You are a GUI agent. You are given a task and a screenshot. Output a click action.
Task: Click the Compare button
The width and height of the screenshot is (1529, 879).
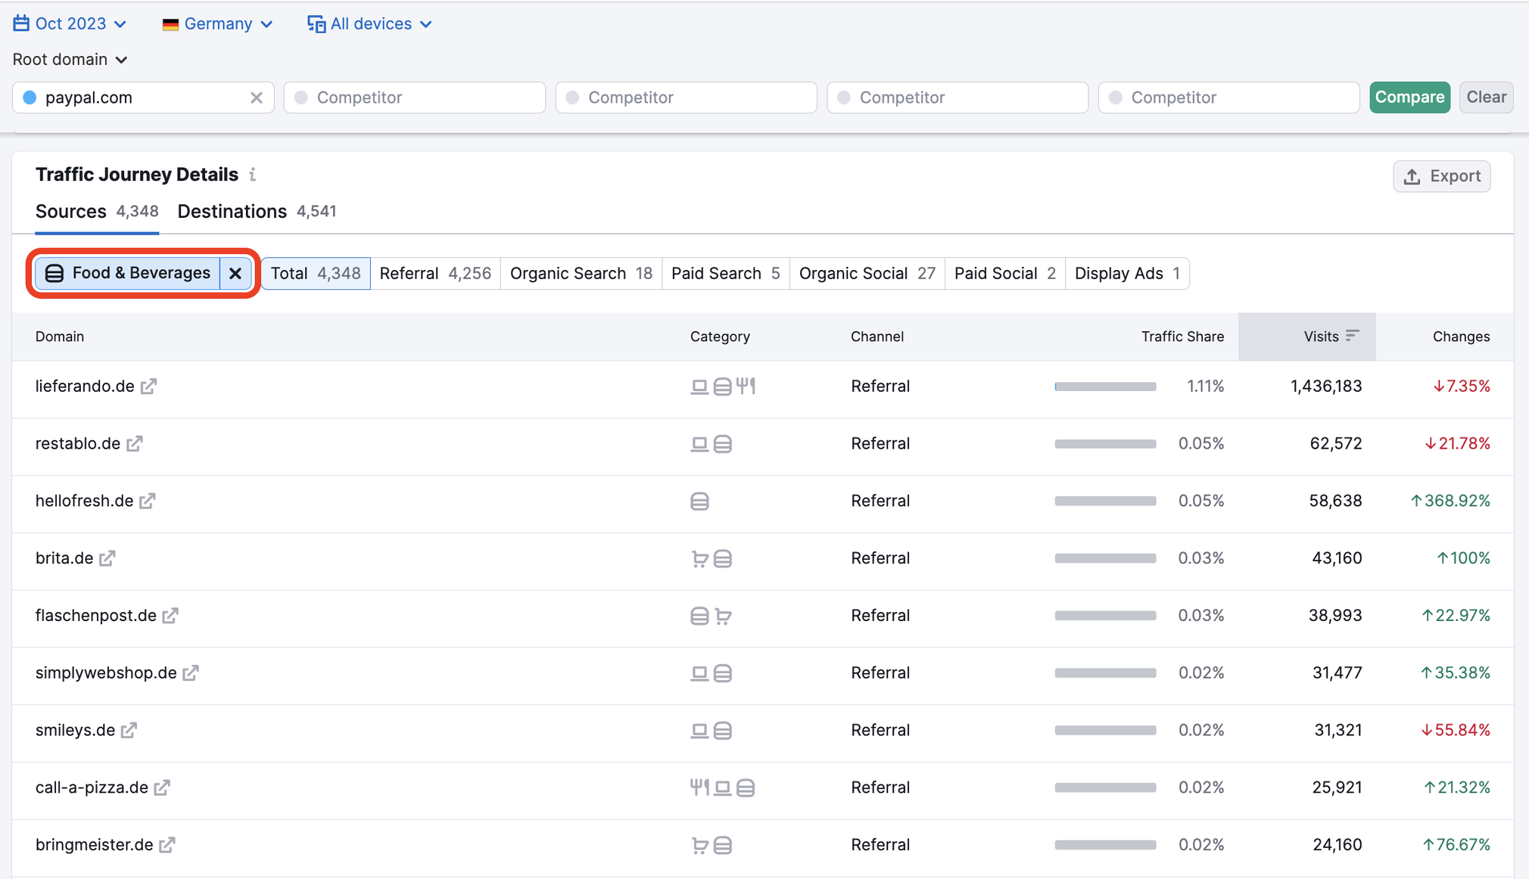(1409, 98)
